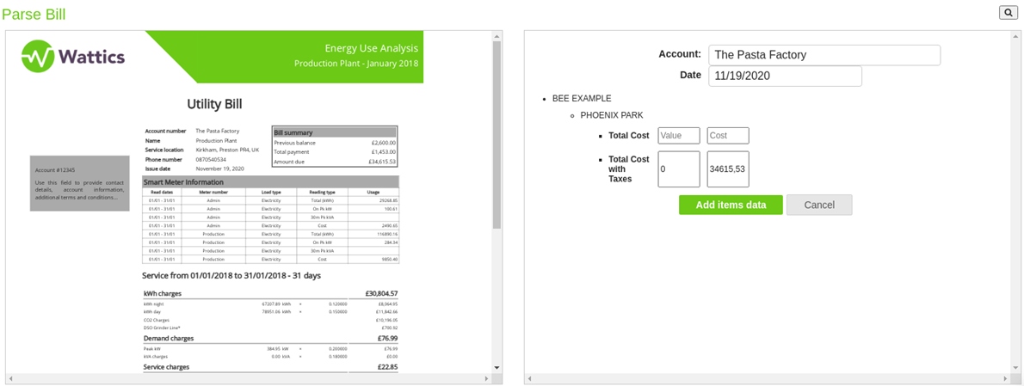This screenshot has height=386, width=1024.
Task: Click left arrow of form panel horizontal scrollbar
Action: tap(529, 378)
